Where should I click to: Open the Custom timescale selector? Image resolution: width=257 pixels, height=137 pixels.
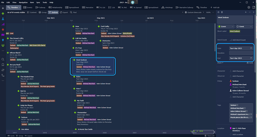pos(193,12)
